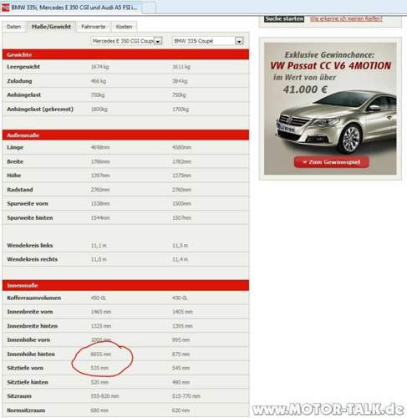Select the Maße/Gewicht tab
The width and height of the screenshot is (407, 418).
[51, 27]
